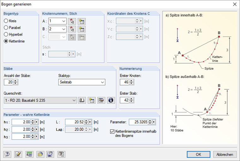Image resolution: width=240 pixels, height=161 pixels.
Task: Expand the h3 value arrow menu
Action: tap(37, 136)
